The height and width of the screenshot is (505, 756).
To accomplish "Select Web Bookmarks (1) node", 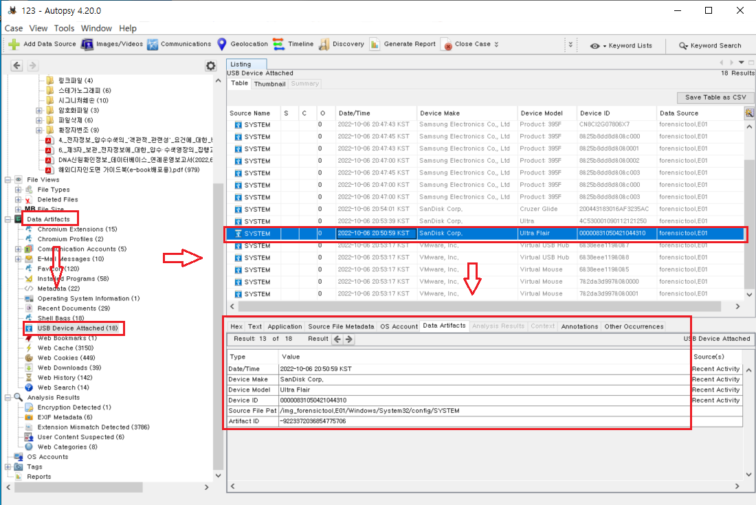I will coord(67,338).
